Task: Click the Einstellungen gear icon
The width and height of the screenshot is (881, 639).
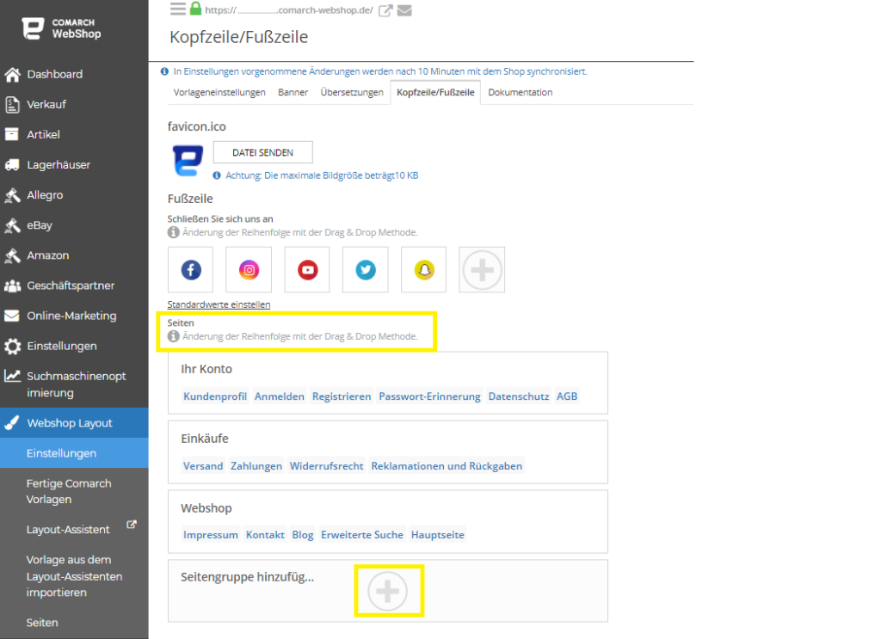Action: 12,346
